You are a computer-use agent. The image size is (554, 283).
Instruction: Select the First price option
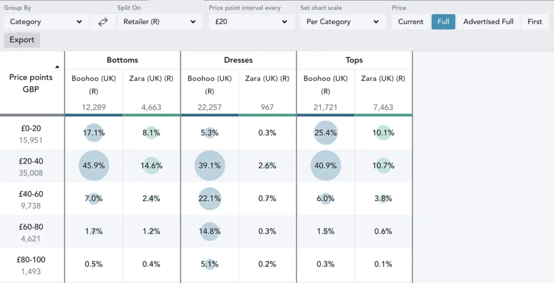click(x=535, y=22)
